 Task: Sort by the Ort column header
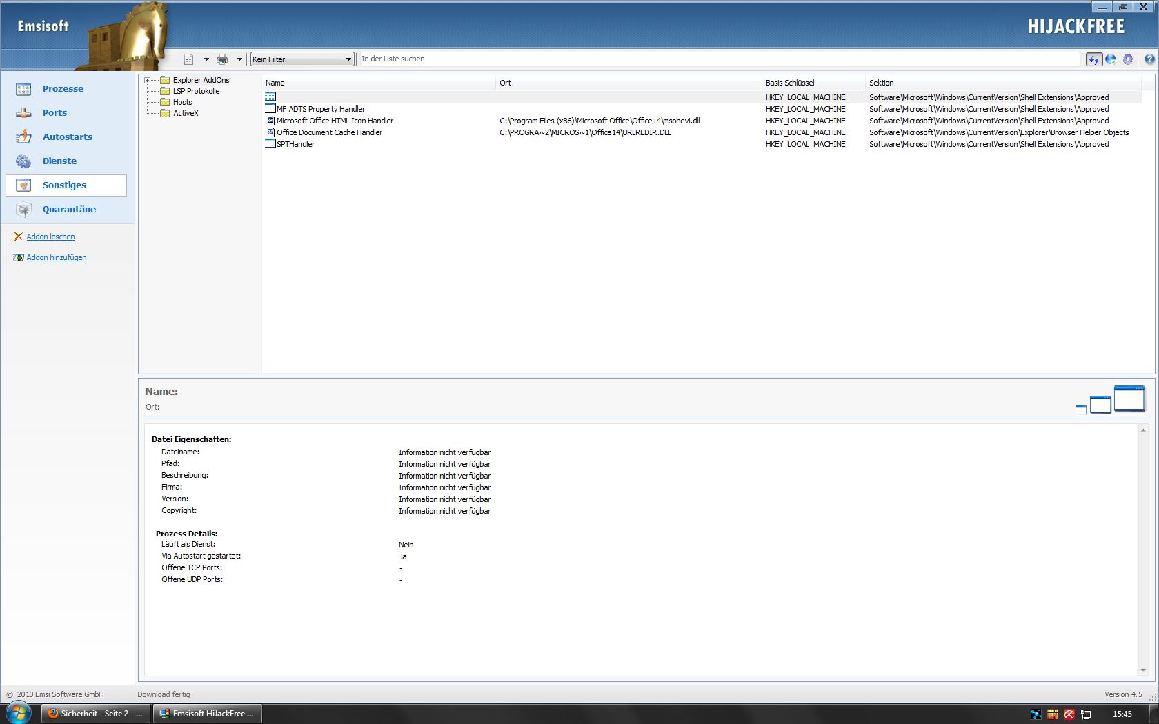click(628, 83)
